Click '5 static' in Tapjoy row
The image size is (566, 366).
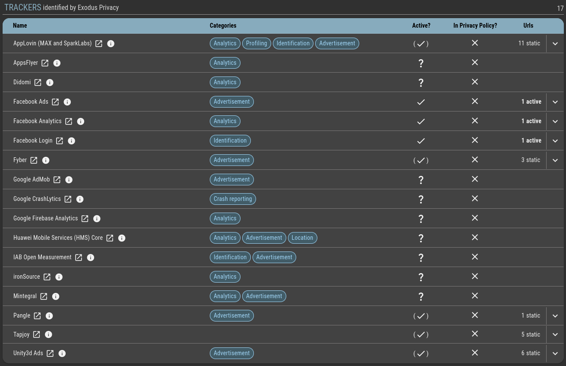[531, 334]
